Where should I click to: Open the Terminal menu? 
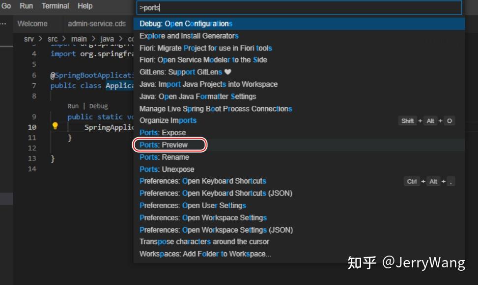pos(55,6)
